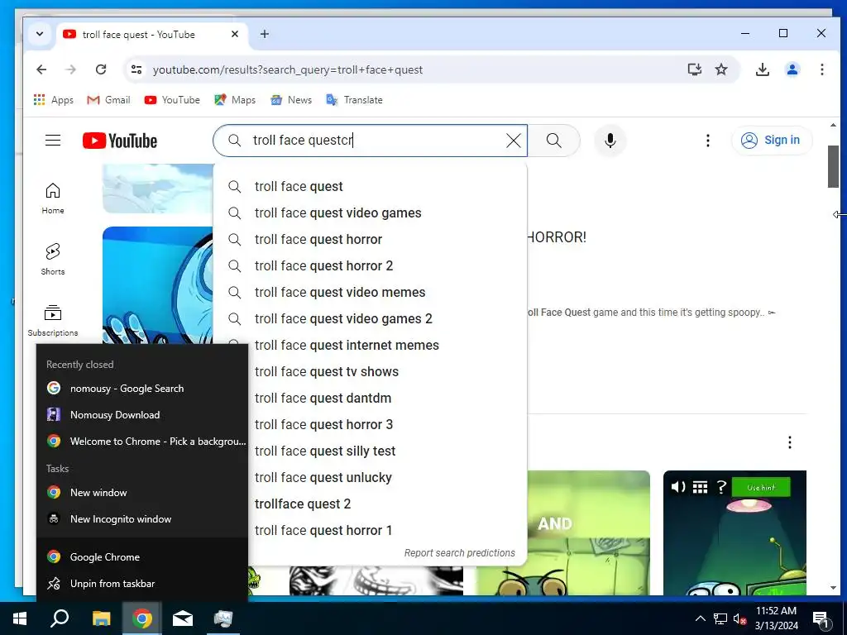Select suggestion 'troll face quest dantdm'
Image resolution: width=847 pixels, height=635 pixels.
click(387, 398)
